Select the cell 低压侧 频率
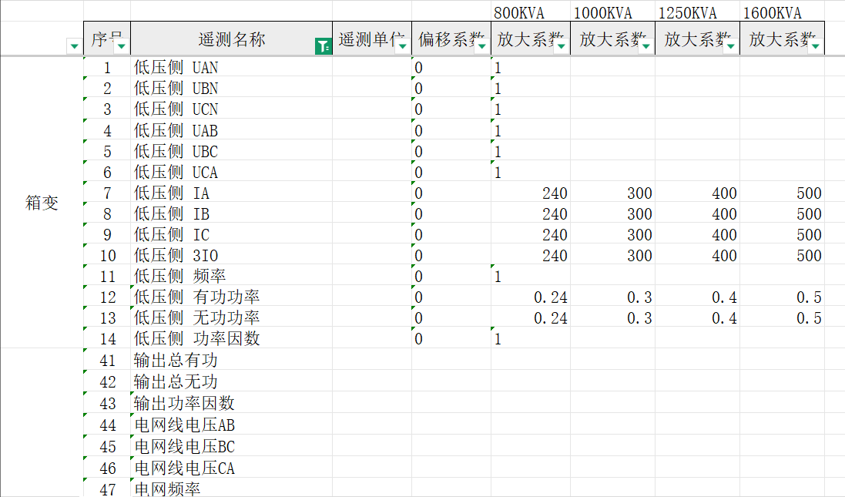Screen dimensions: 845x497 pos(231,276)
